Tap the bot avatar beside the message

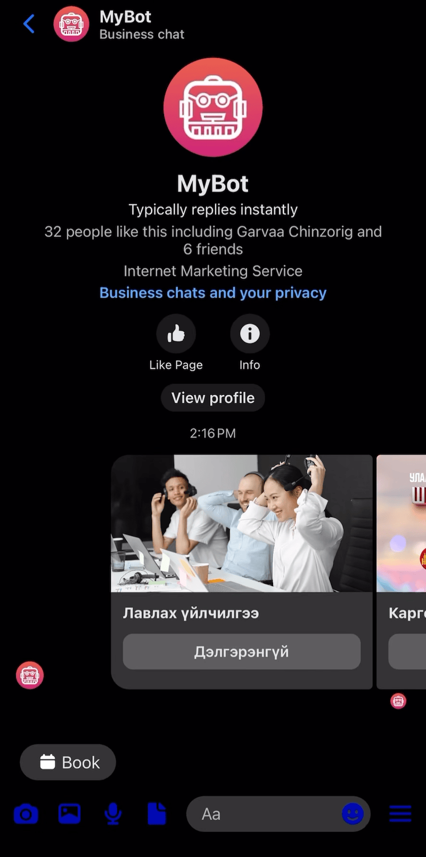(x=30, y=675)
